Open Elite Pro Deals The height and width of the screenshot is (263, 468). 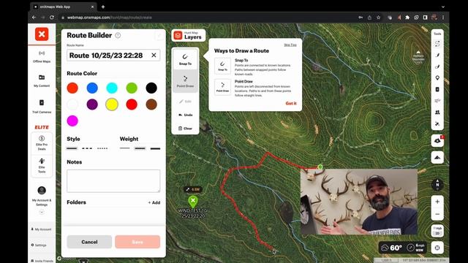coord(42,142)
